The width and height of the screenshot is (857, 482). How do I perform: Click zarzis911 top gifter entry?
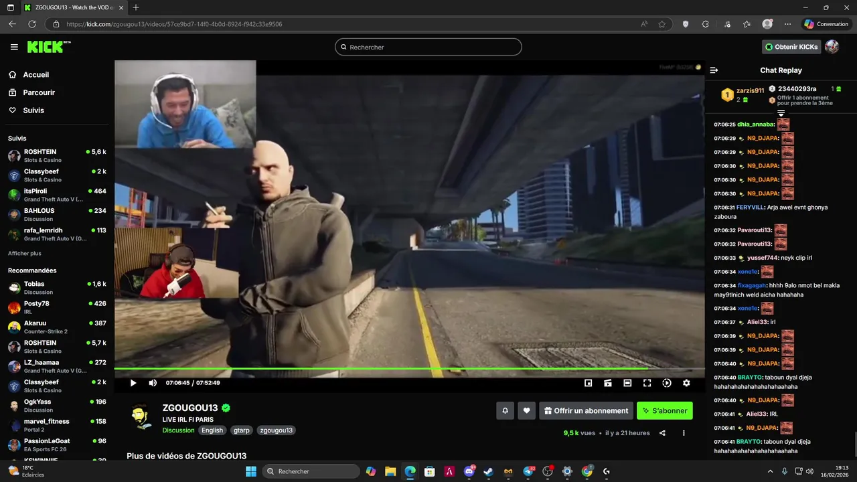(741, 94)
